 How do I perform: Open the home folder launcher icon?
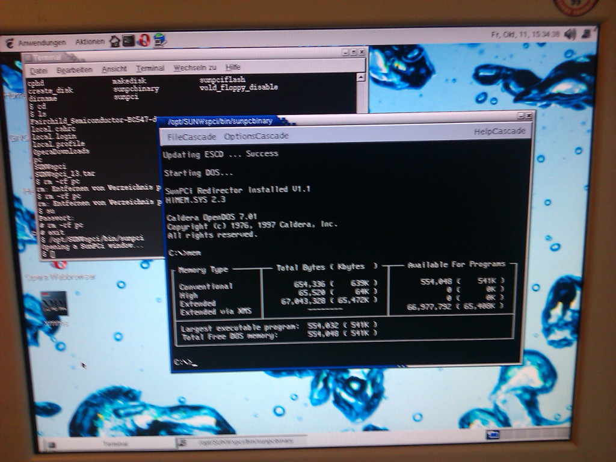click(x=115, y=41)
